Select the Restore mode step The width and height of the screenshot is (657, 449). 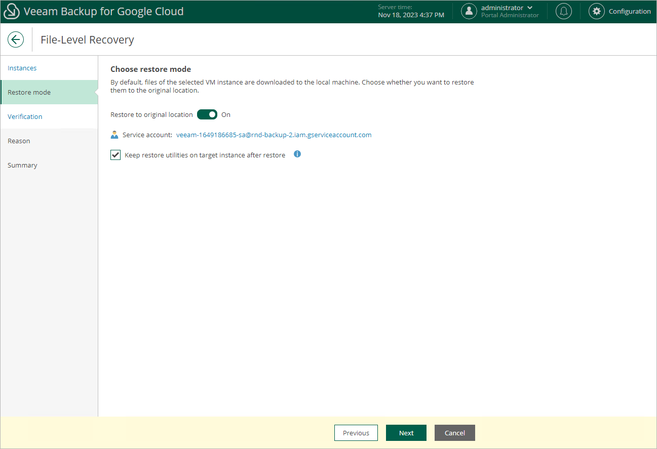coord(49,92)
